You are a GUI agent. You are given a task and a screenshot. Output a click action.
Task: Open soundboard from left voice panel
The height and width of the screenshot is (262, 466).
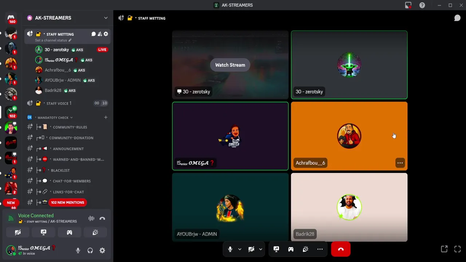95,232
